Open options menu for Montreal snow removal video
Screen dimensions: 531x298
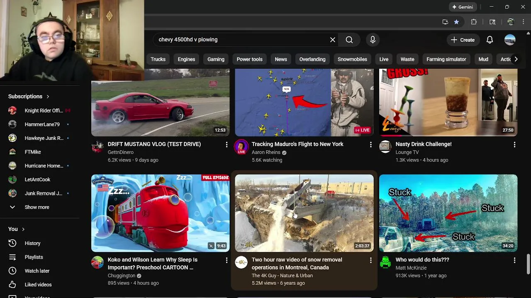[370, 260]
